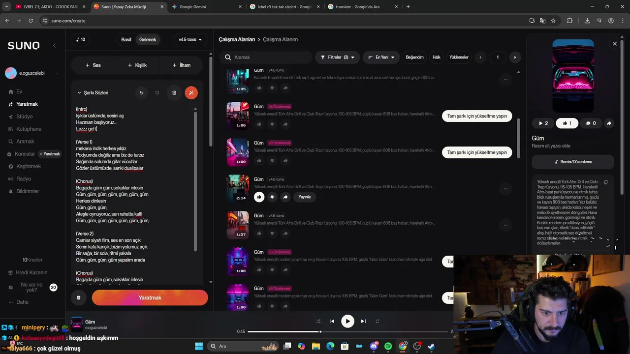Copy the style description in detail panel
Screen dimensions: 630x354
point(606,182)
